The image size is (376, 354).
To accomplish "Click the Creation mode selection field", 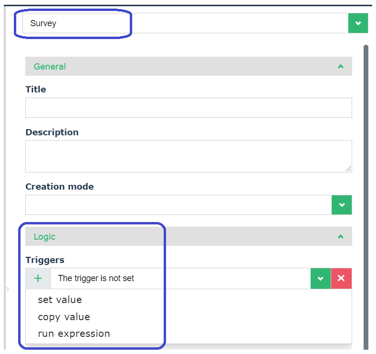I will pyautogui.click(x=178, y=205).
